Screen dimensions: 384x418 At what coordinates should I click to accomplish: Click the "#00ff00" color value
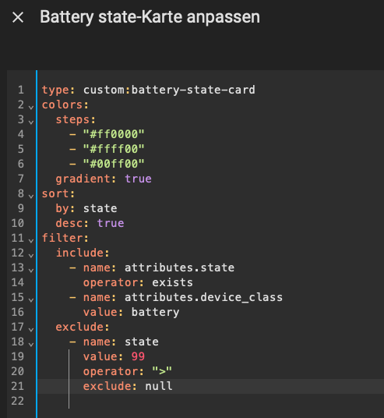click(114, 164)
